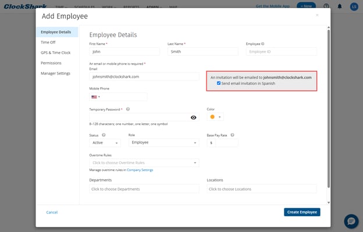363x232 pixels.
Task: Open the Schedules menu in header
Action: click(x=84, y=7)
